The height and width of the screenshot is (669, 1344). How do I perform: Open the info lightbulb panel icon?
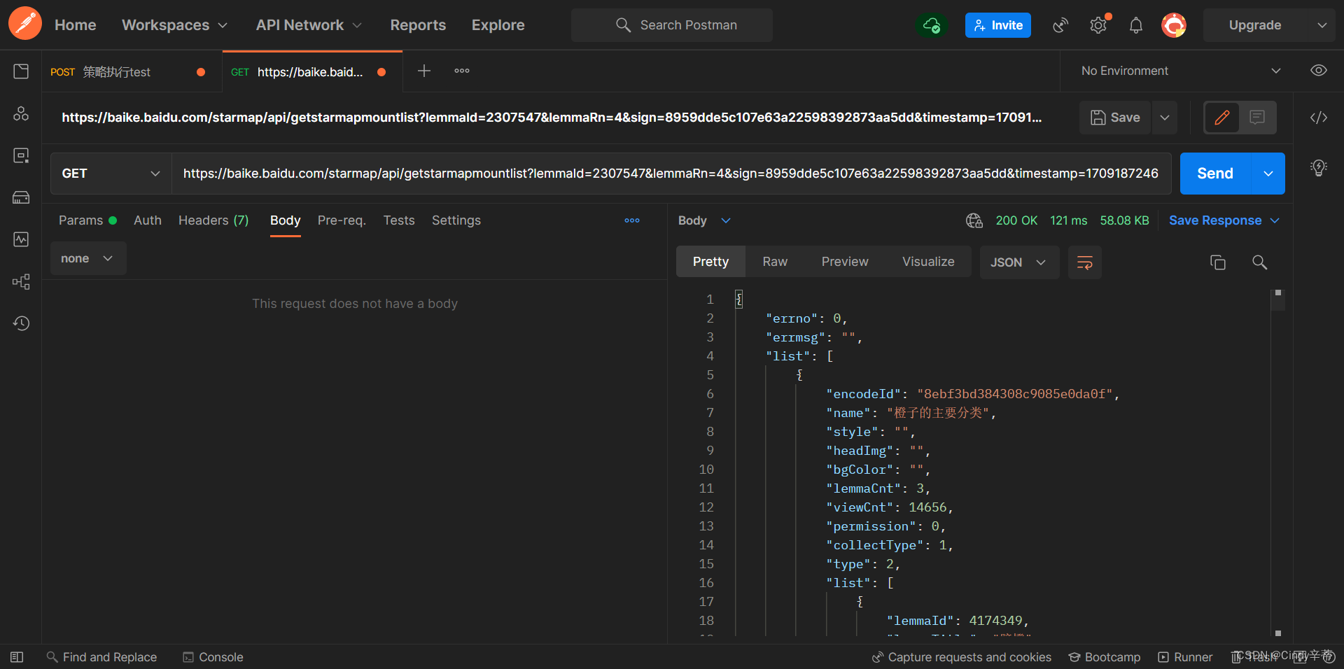1319,168
